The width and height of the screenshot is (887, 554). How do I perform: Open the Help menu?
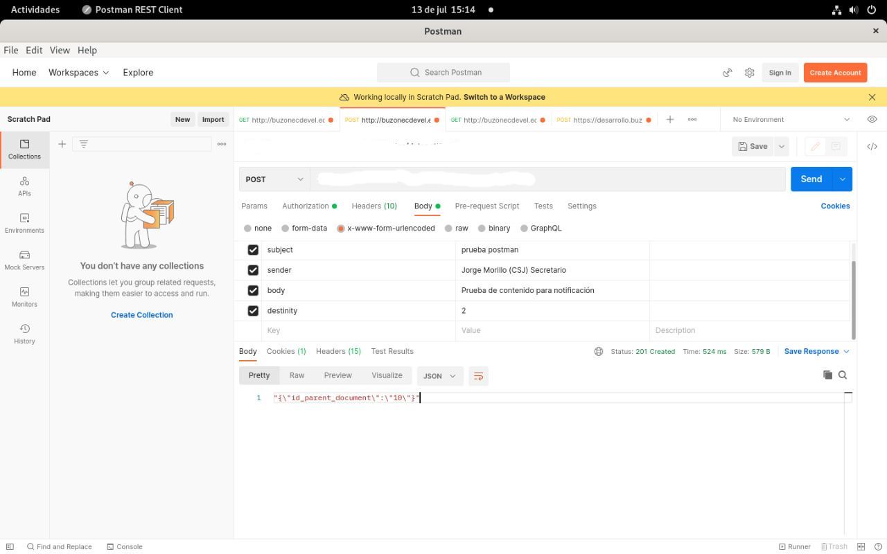87,50
